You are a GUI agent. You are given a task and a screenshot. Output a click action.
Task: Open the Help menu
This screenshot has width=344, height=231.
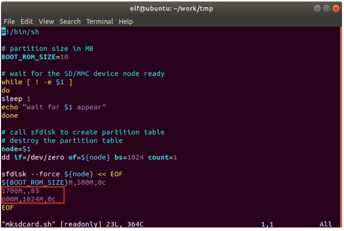point(126,22)
